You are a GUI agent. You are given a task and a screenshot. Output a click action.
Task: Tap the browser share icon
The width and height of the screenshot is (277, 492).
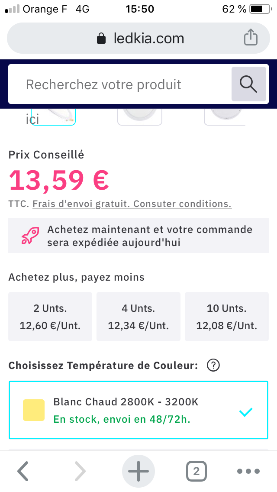(251, 38)
